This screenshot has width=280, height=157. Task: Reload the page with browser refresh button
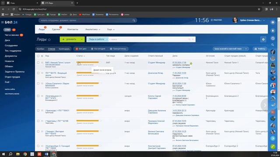pyautogui.click(x=14, y=9)
